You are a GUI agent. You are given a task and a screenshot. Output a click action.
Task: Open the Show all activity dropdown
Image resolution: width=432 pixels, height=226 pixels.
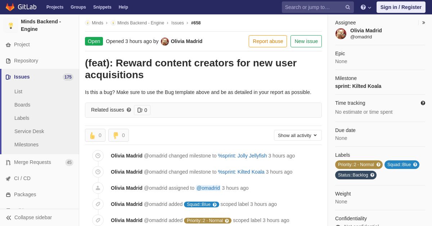[x=298, y=135]
